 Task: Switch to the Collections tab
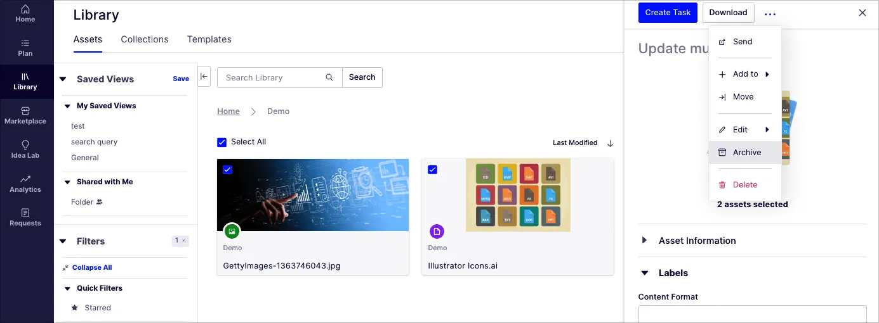click(145, 39)
